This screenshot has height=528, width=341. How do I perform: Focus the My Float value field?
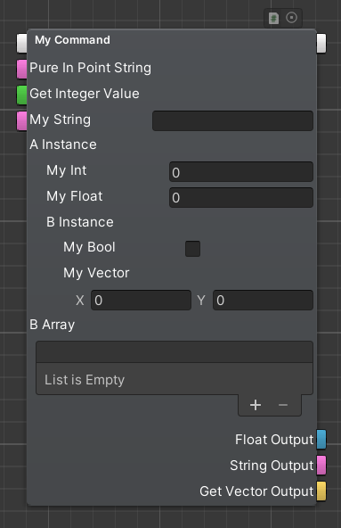coord(241,198)
